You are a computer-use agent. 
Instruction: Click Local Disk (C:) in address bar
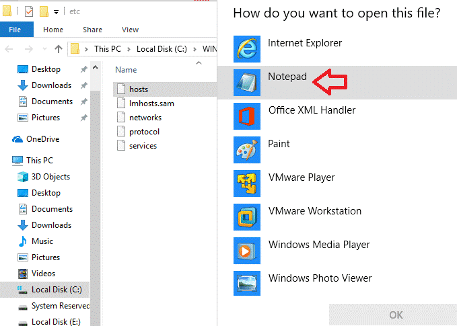pyautogui.click(x=162, y=49)
